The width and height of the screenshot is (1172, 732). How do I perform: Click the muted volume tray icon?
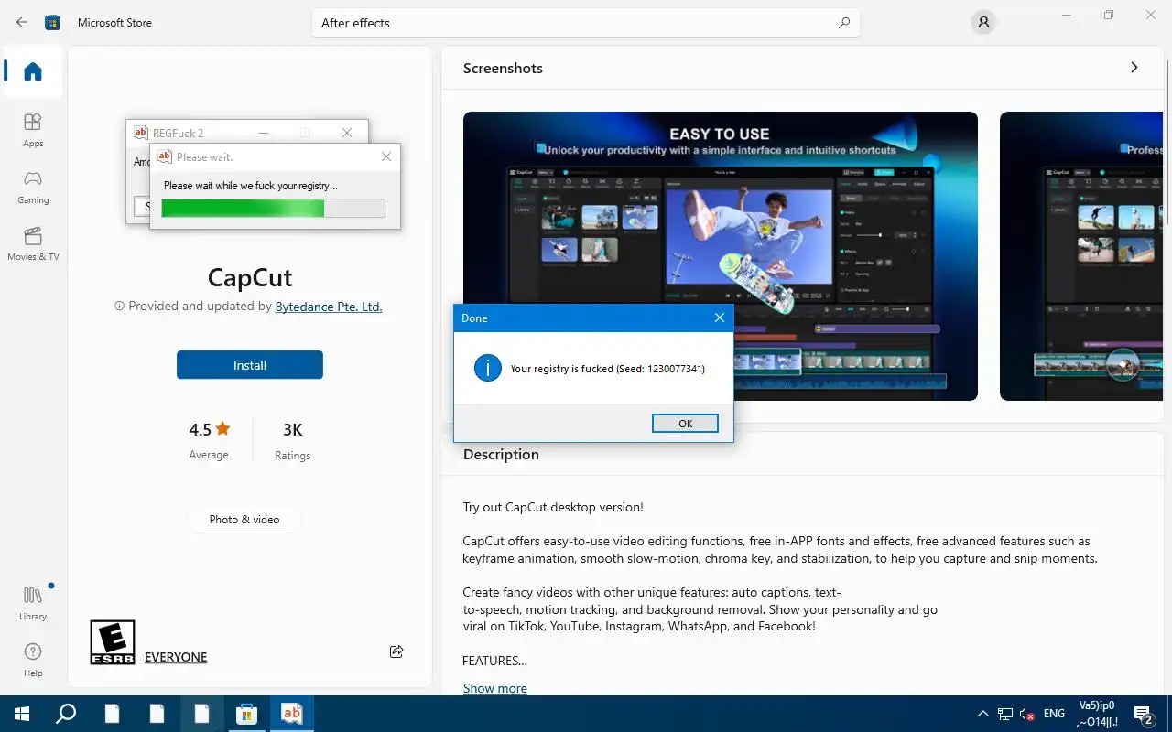(1028, 714)
